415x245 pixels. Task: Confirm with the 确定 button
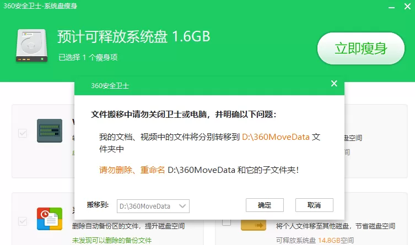(265, 205)
